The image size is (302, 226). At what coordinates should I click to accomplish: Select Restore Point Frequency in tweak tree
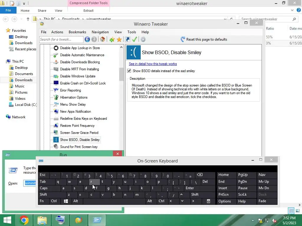click(x=77, y=125)
